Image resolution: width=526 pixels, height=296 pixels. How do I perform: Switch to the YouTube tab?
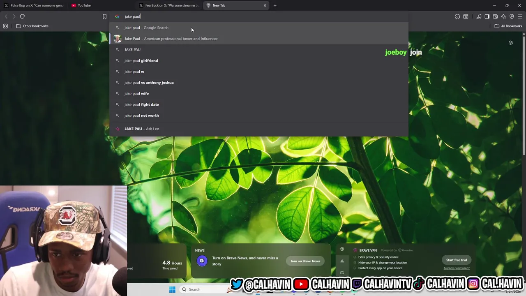pos(101,5)
